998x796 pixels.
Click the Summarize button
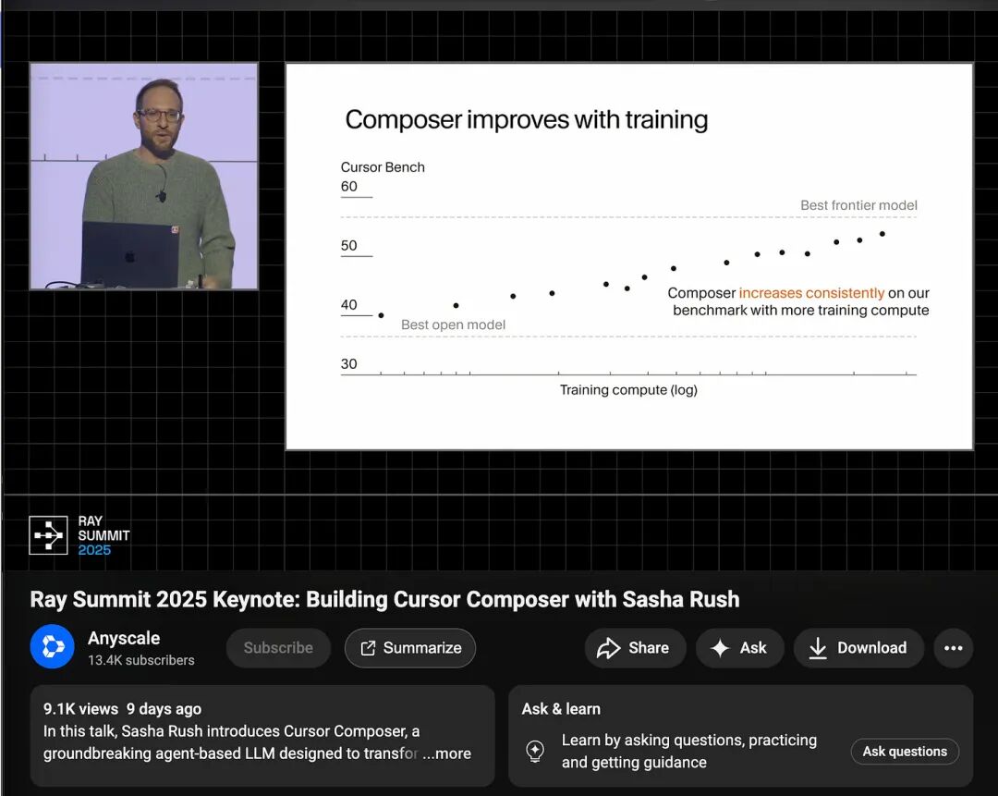click(x=409, y=648)
